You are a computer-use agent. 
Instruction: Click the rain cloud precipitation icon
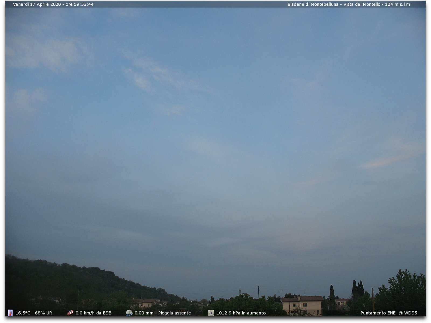(x=129, y=313)
